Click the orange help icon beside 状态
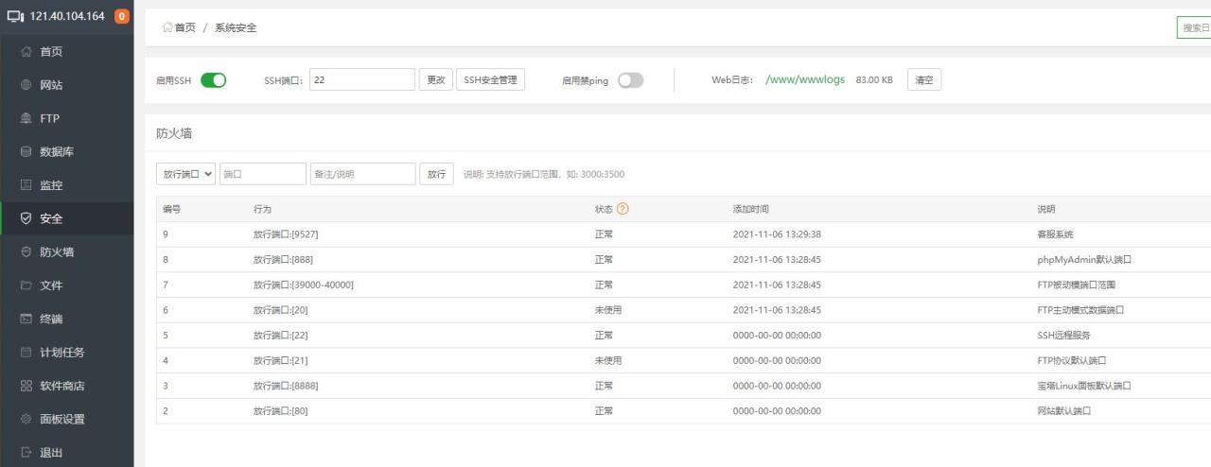1211x467 pixels. [x=623, y=209]
